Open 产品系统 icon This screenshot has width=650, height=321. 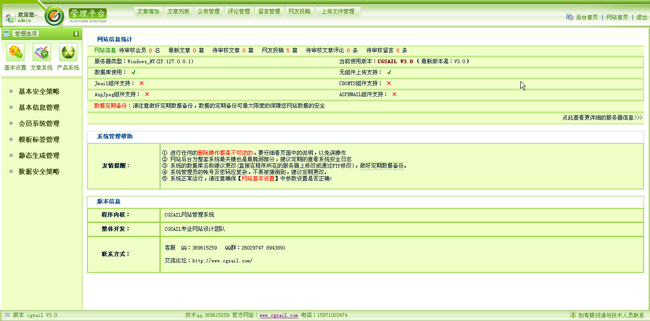[68, 52]
